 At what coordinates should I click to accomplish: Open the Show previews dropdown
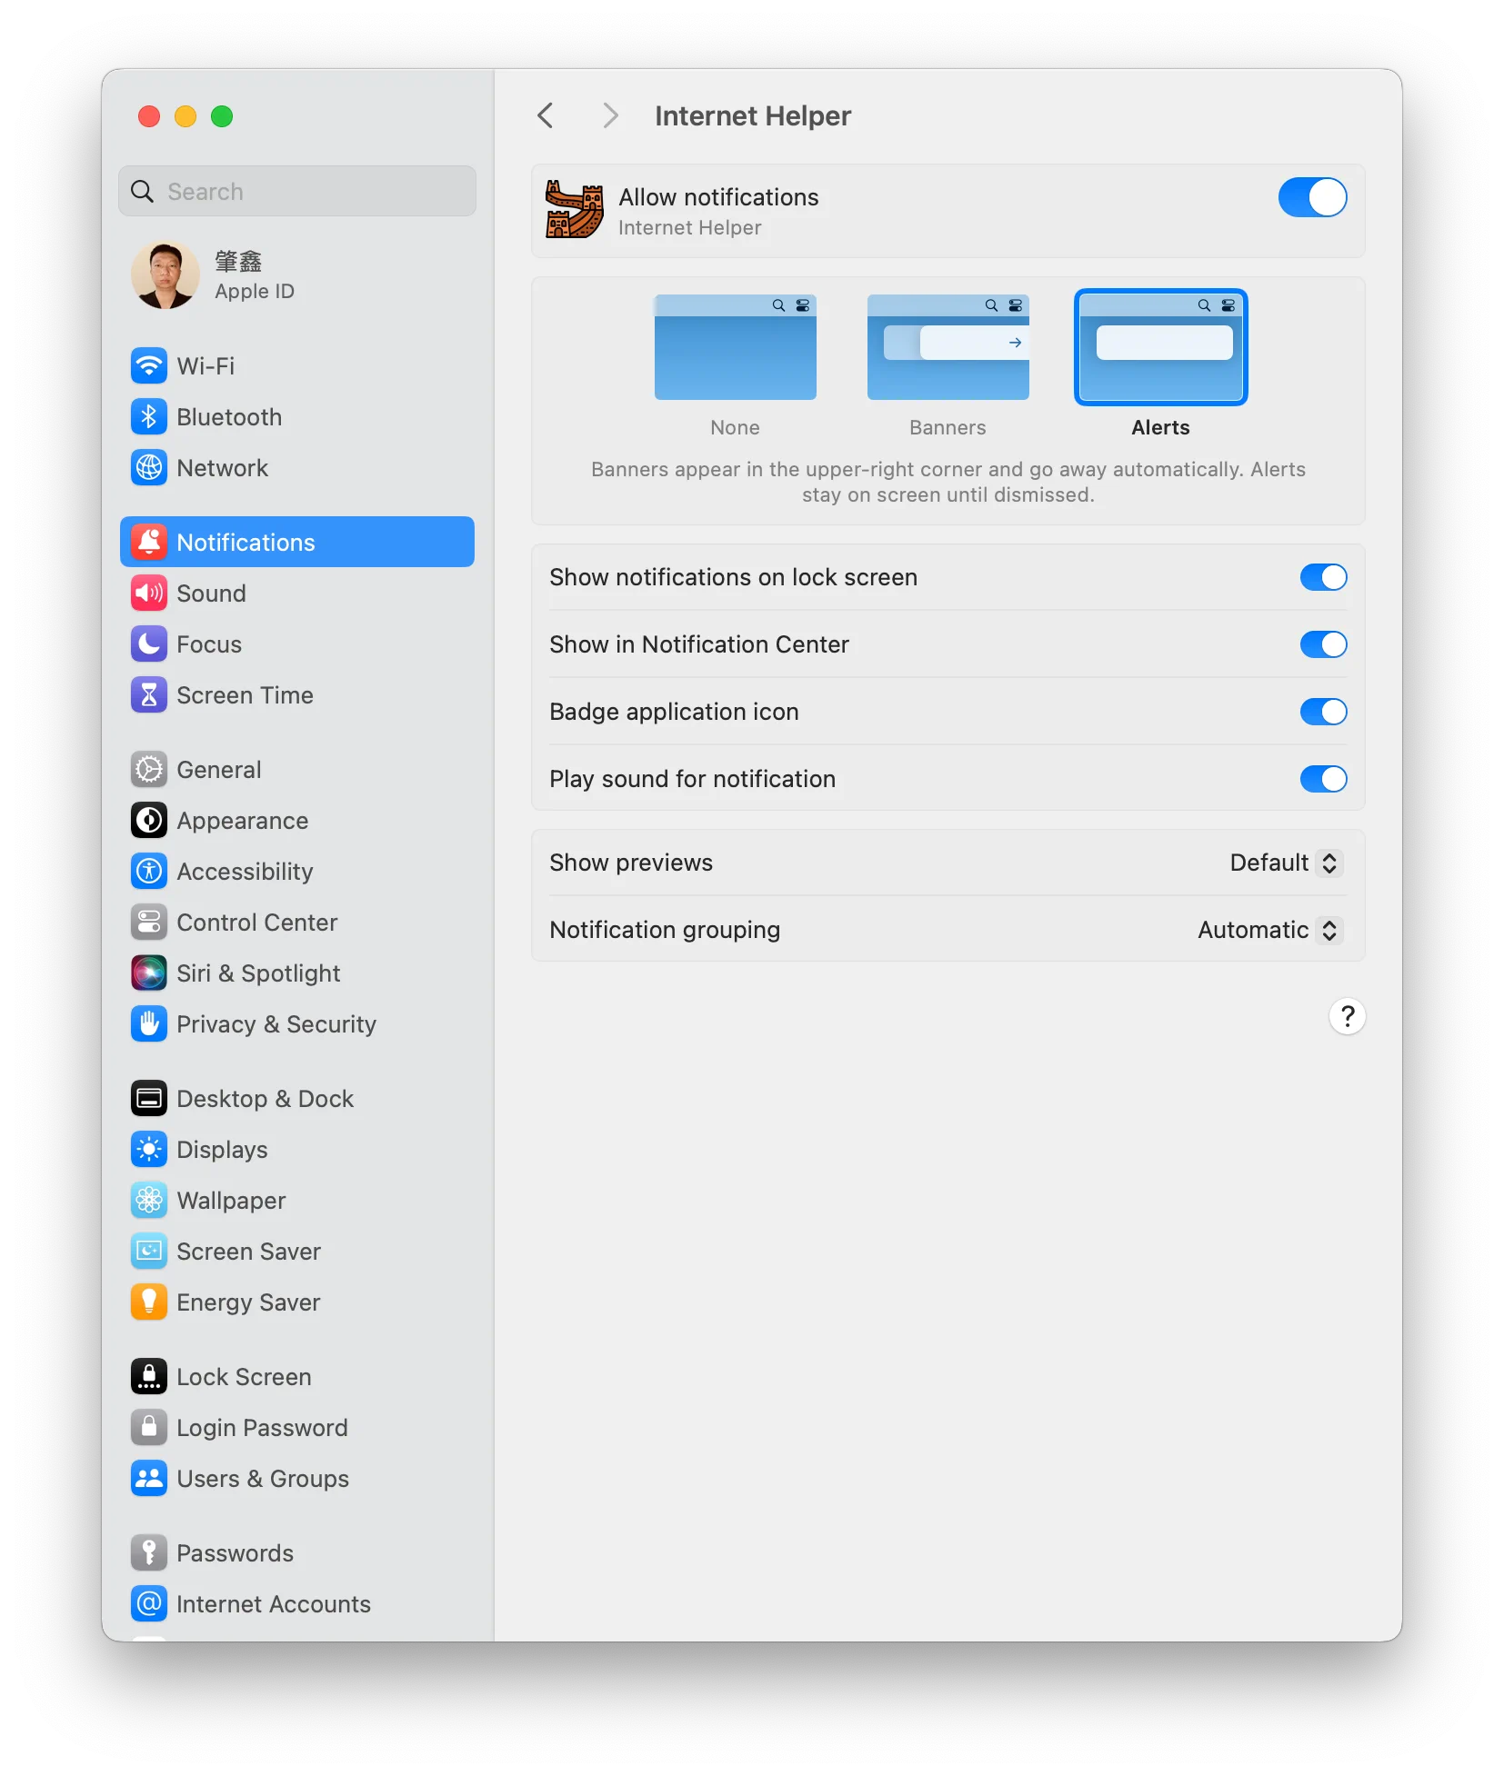click(1285, 863)
